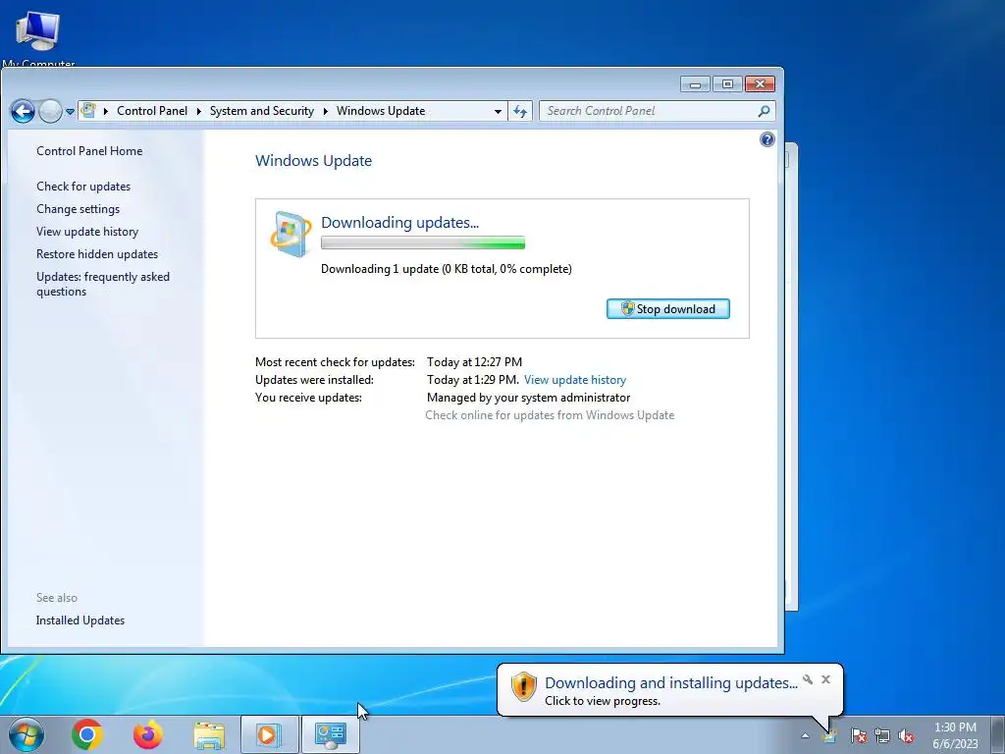Screen dimensions: 1005x754
Task: Click the search magnifier icon
Action: coord(764,111)
